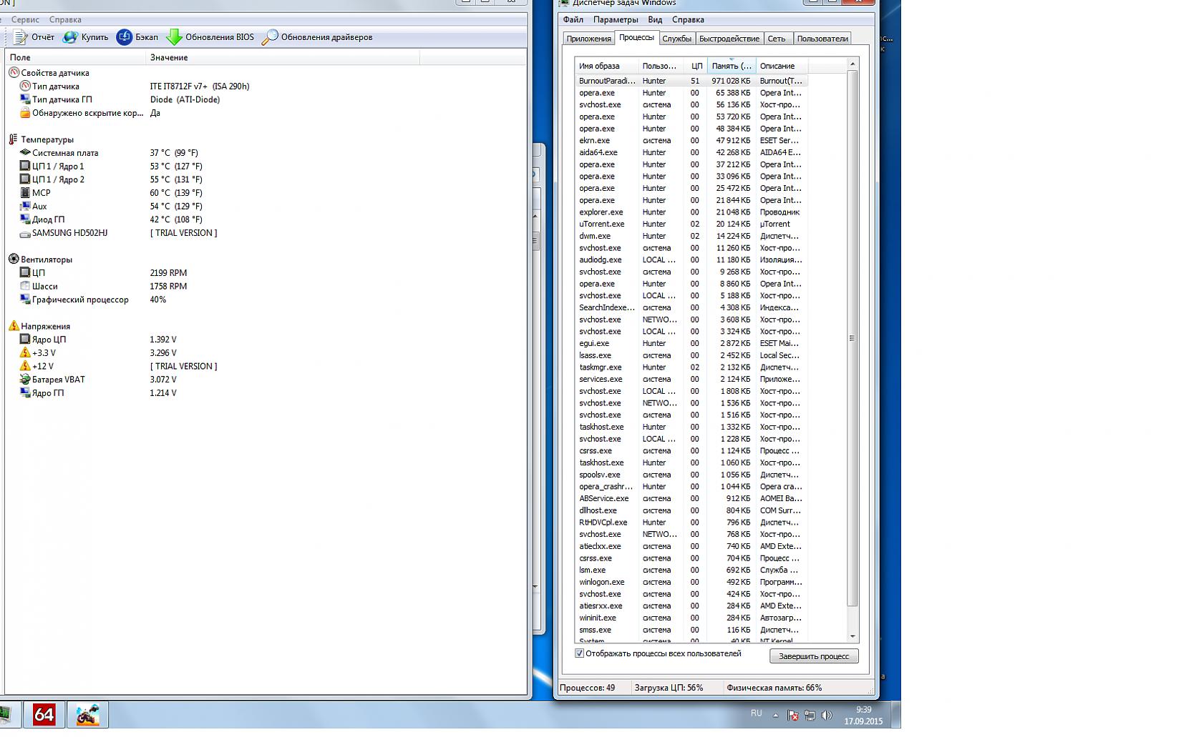Open the Параметры menu in Task Manager

[x=616, y=19]
